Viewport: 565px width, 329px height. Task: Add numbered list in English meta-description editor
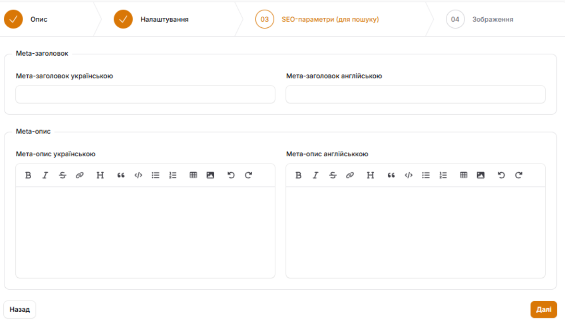(x=443, y=176)
